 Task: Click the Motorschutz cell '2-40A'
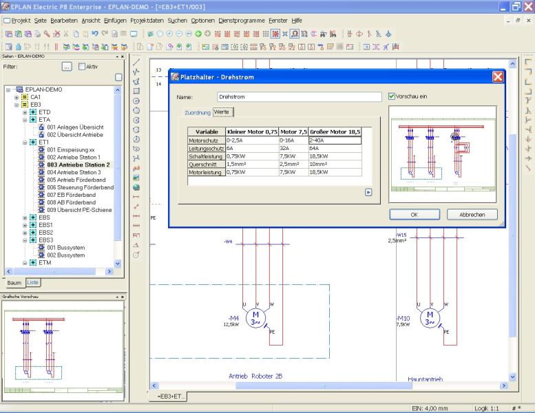(x=335, y=140)
